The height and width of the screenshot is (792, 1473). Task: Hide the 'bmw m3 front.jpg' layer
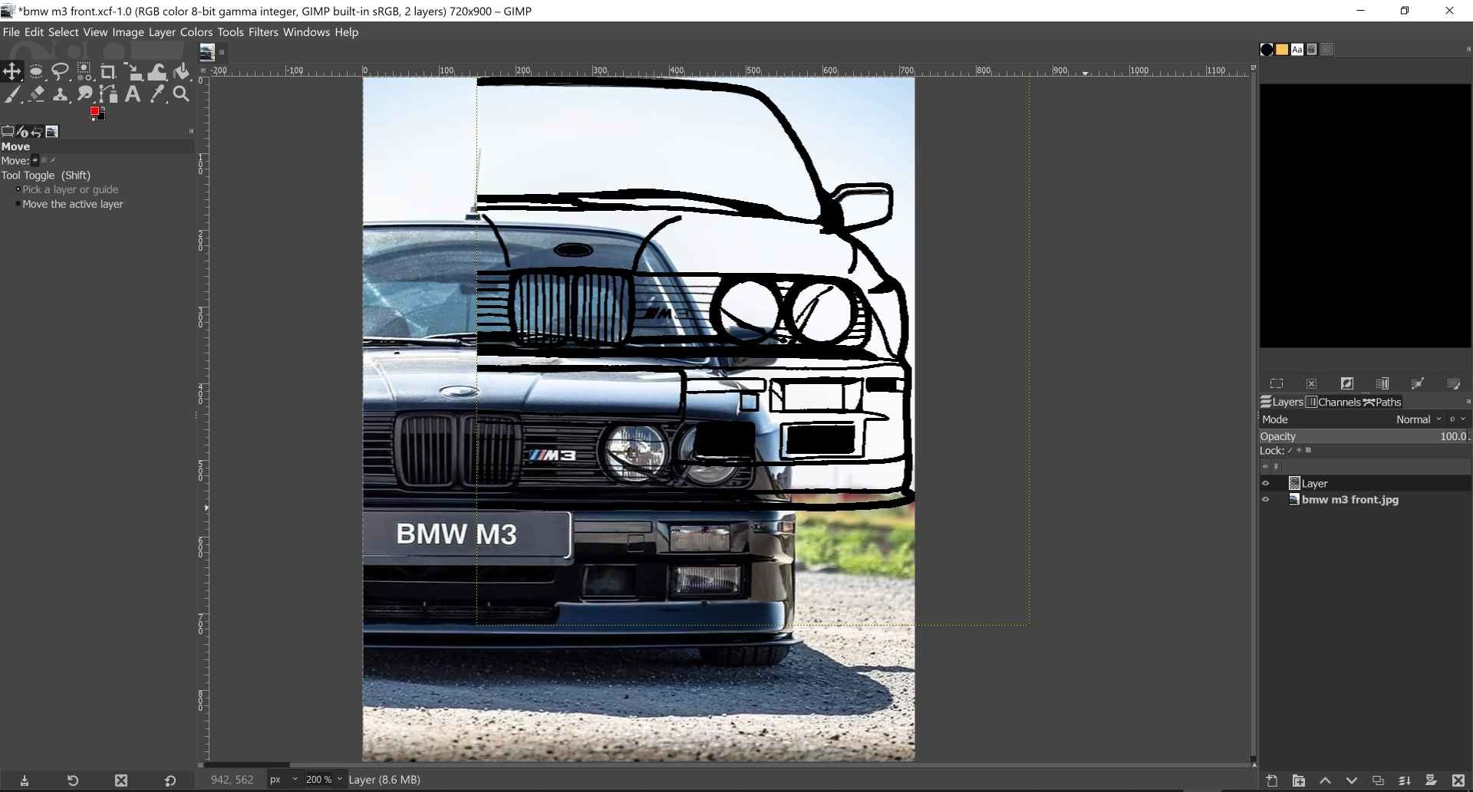pos(1266,500)
